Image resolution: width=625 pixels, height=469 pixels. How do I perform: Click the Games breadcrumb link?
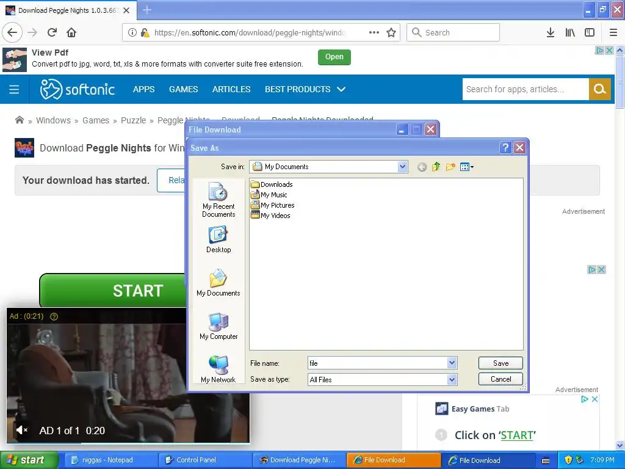96,120
